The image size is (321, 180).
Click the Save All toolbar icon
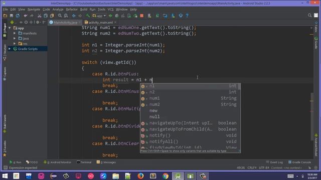12,15
